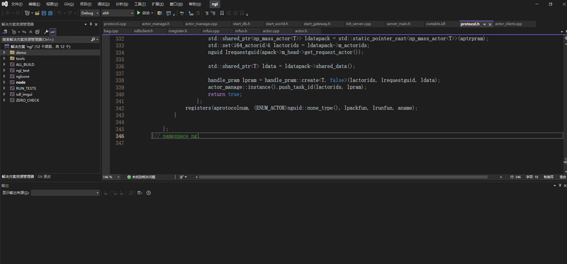Open the Debug configuration dropdown
Viewport: 567px width, 264px height.
pyautogui.click(x=90, y=13)
